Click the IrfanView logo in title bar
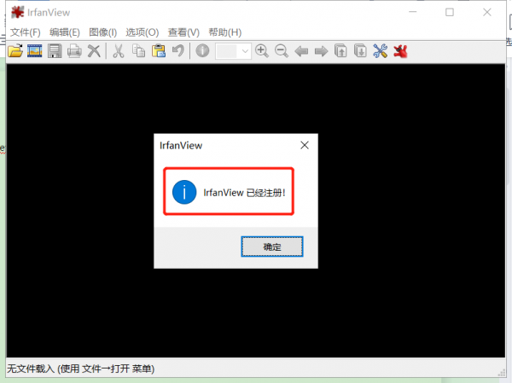 click(17, 13)
